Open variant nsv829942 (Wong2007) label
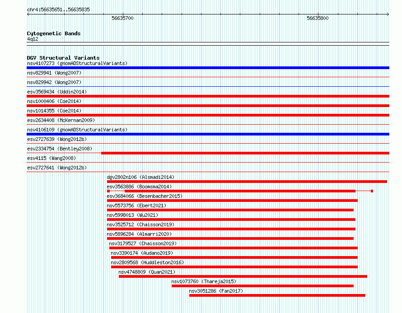 pyautogui.click(x=54, y=82)
